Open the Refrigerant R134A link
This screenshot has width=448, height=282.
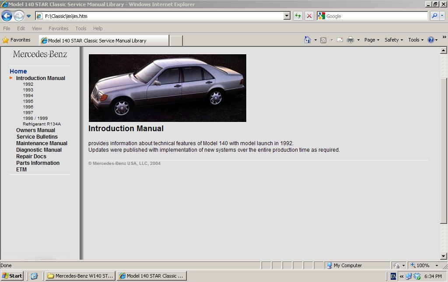pyautogui.click(x=42, y=124)
